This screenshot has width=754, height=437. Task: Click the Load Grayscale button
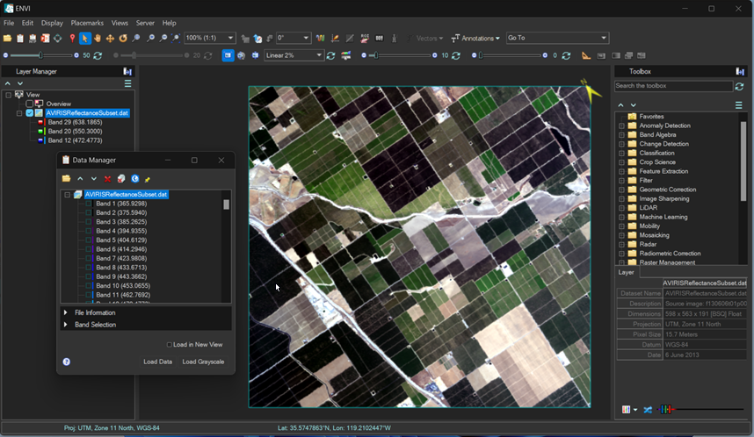point(203,362)
